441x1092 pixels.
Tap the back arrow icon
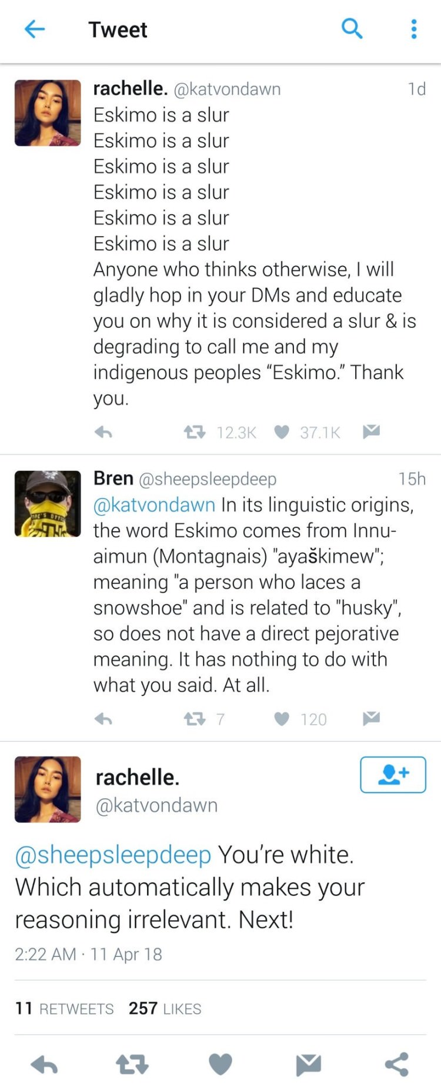click(x=35, y=29)
